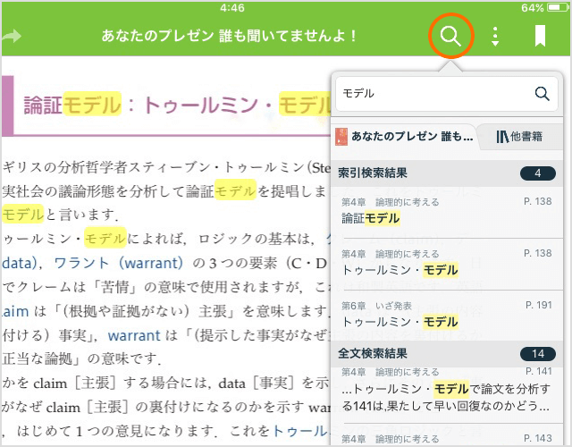Tap the battery indicator in status bar
This screenshot has width=572, height=447.
pos(557,7)
